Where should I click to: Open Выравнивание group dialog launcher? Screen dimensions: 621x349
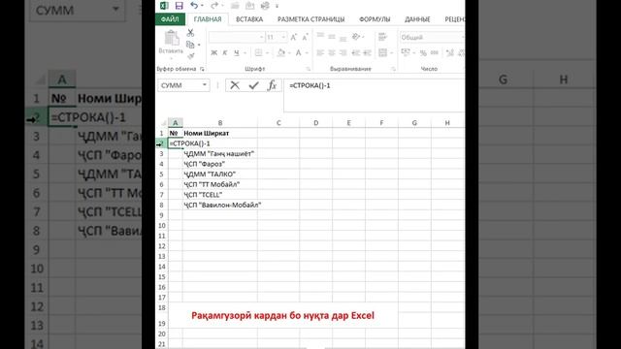tap(393, 69)
